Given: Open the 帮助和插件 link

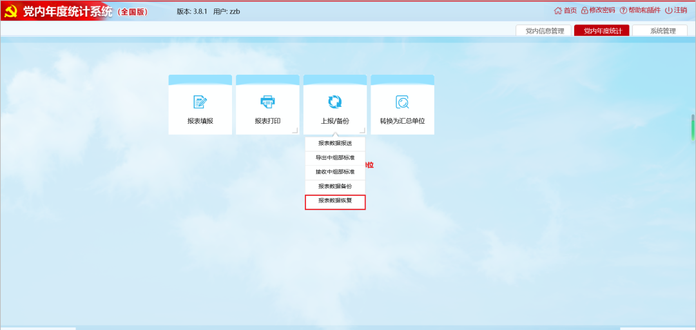Looking at the screenshot, I should point(644,11).
